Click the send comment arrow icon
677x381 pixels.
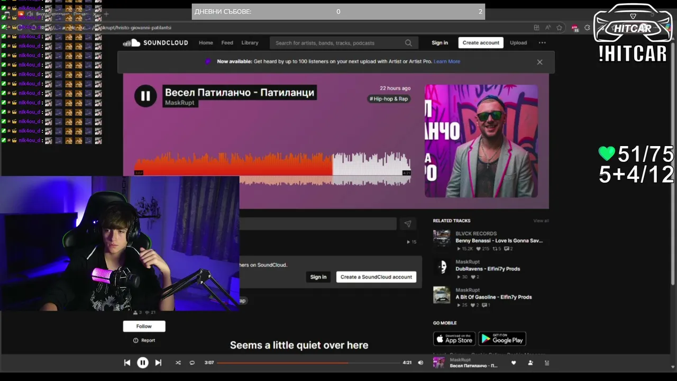click(x=408, y=224)
